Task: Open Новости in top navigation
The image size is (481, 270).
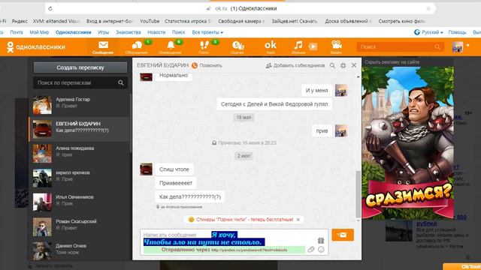Action: [156, 32]
